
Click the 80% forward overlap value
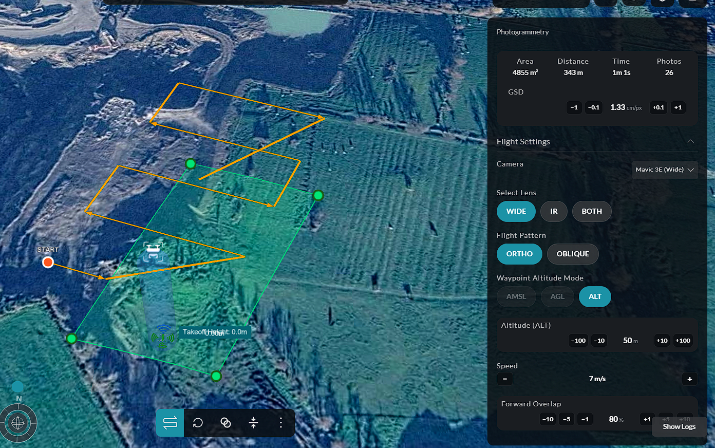point(616,419)
